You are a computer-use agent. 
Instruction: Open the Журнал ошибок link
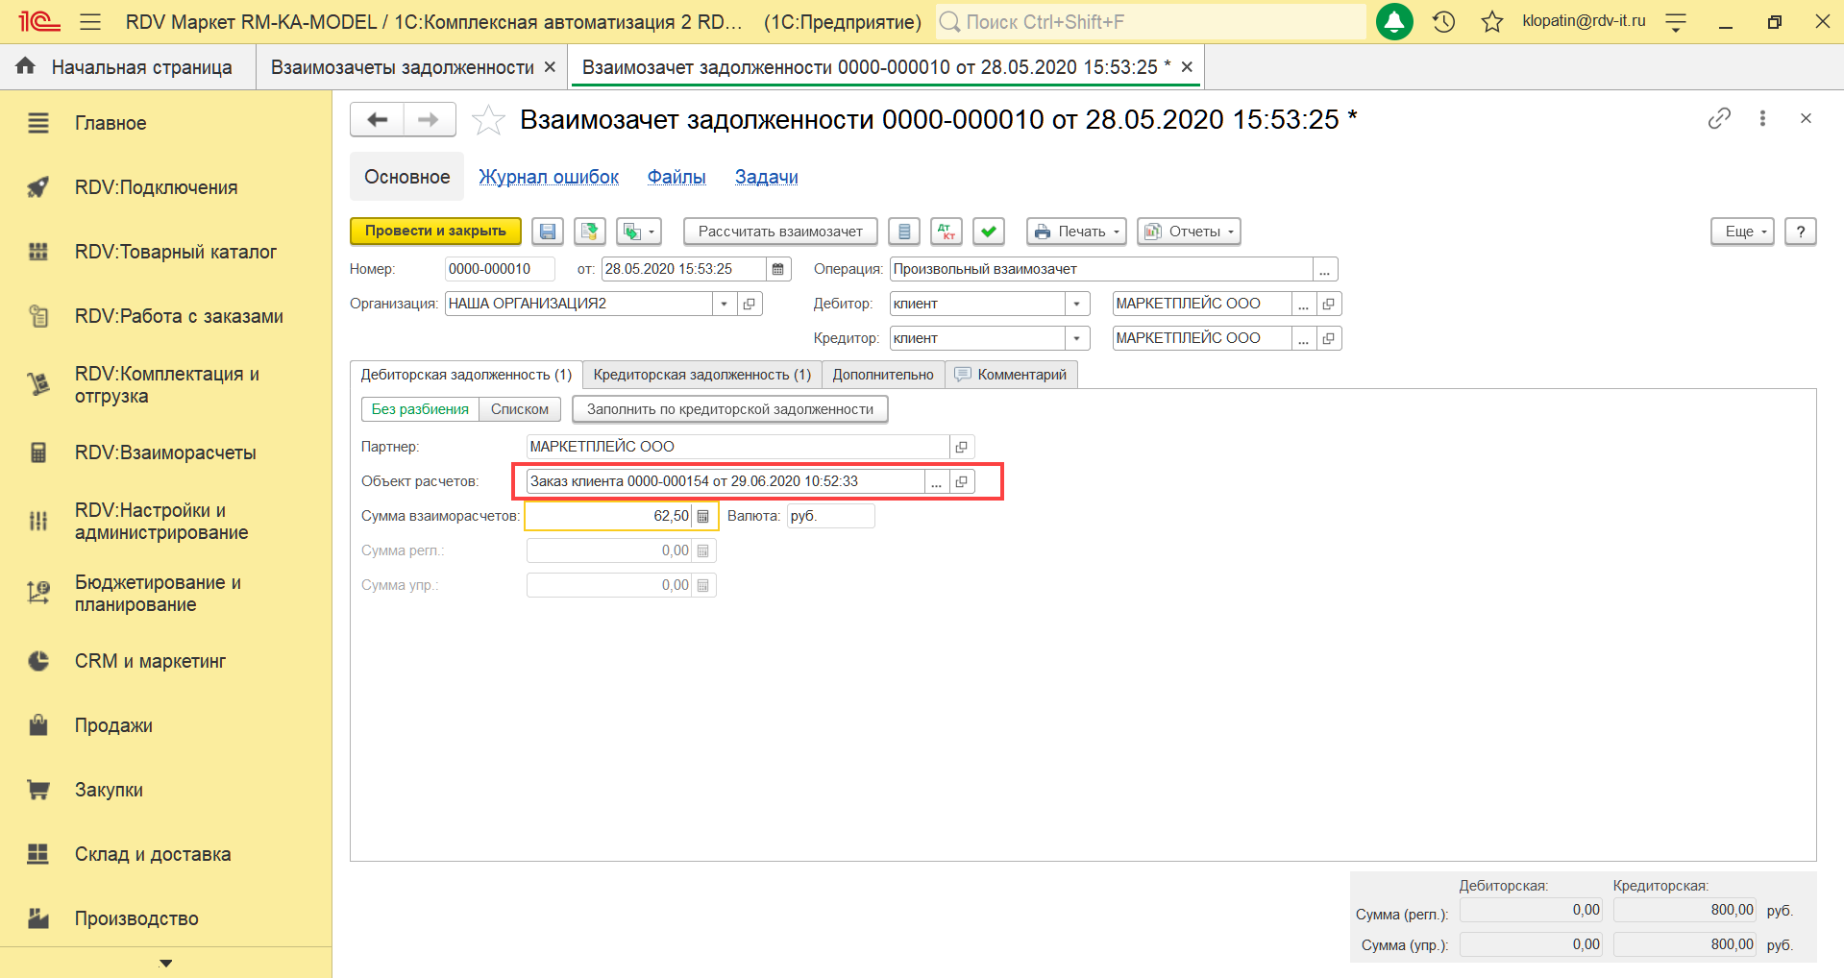tap(549, 177)
